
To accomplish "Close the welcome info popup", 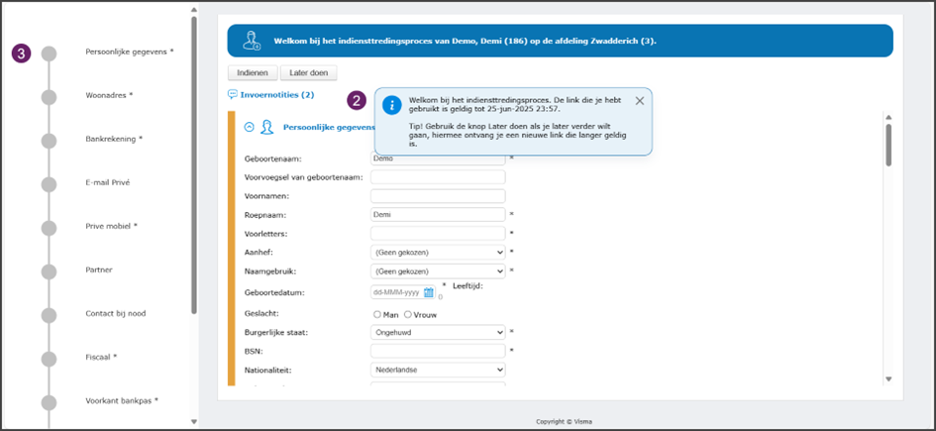I will pos(639,101).
